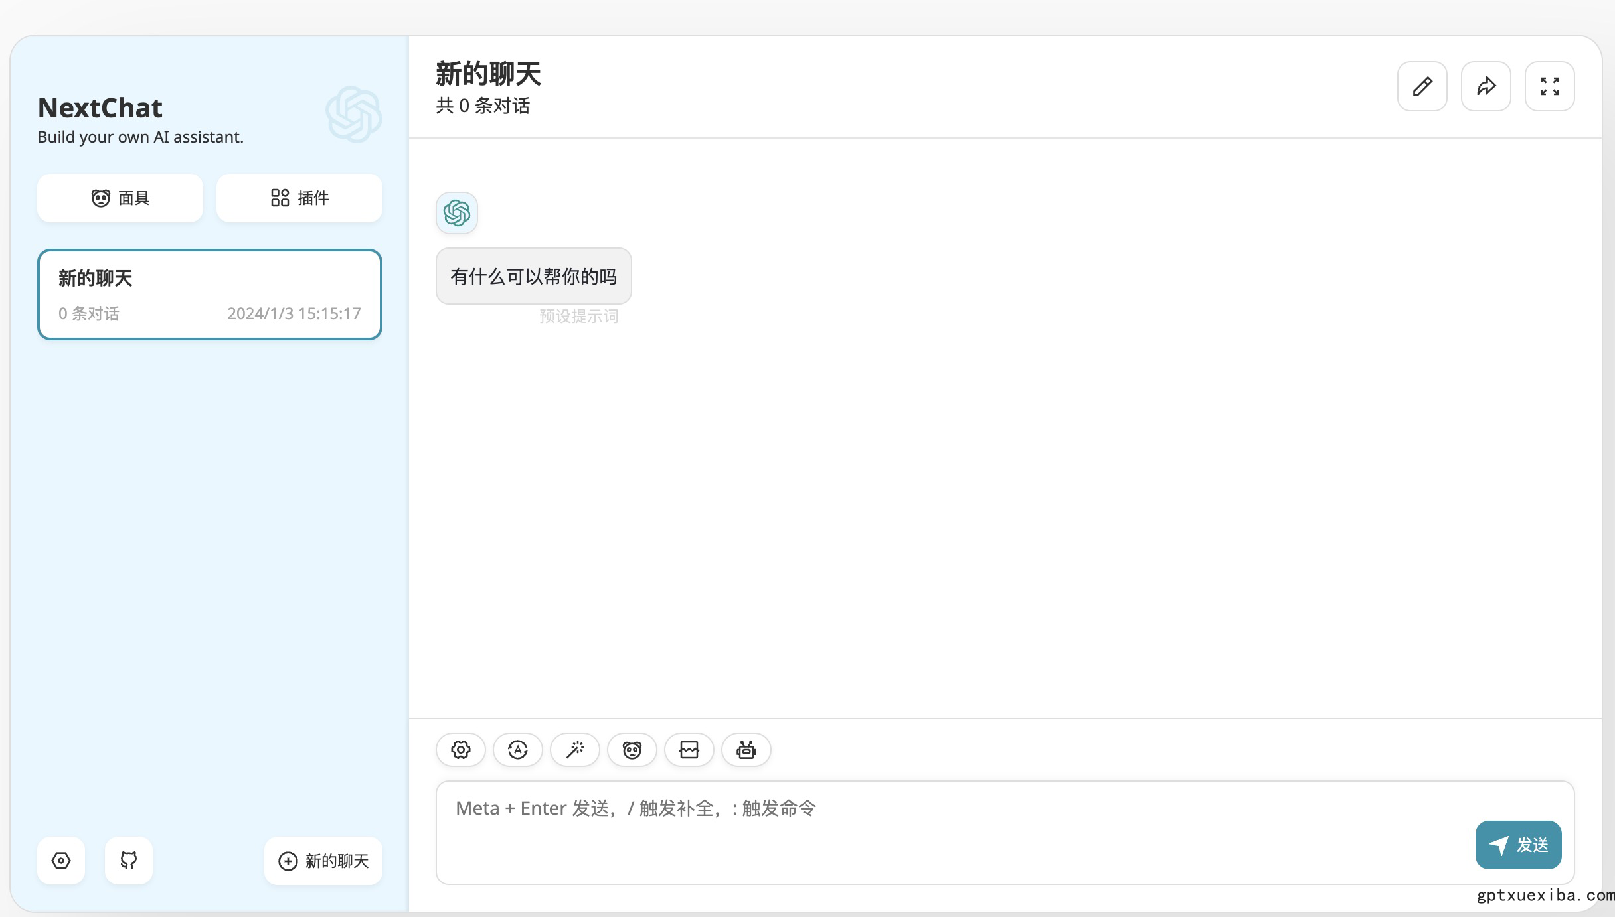
Task: Click the clear context frame icon
Action: coord(689,750)
